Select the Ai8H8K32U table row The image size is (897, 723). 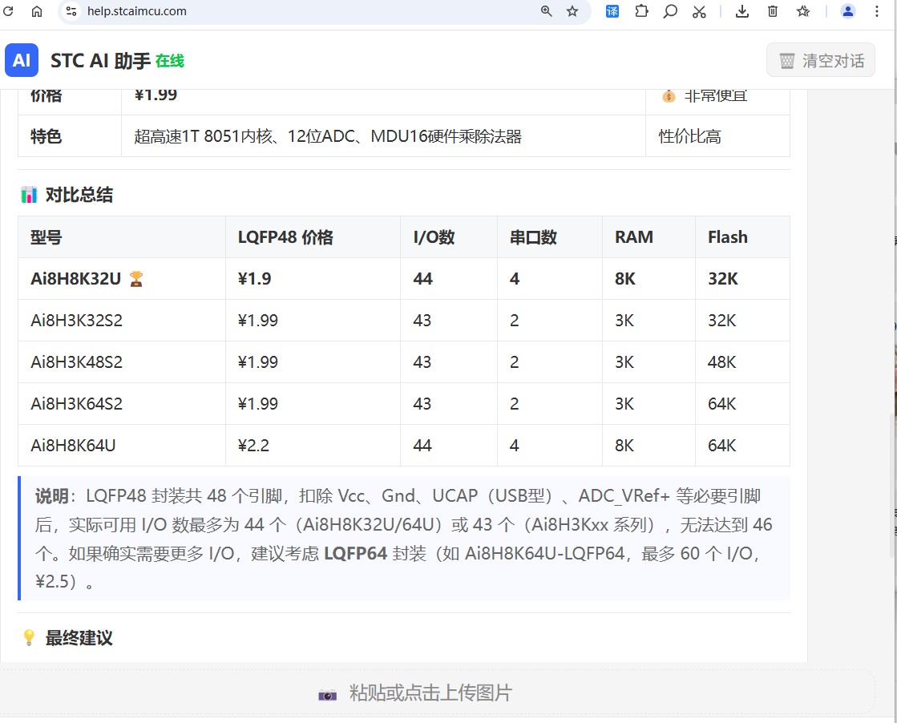404,279
